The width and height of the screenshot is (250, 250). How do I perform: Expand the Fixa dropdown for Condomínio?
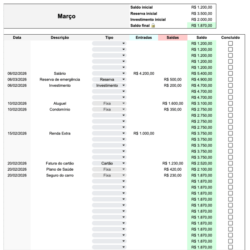pos(124,109)
